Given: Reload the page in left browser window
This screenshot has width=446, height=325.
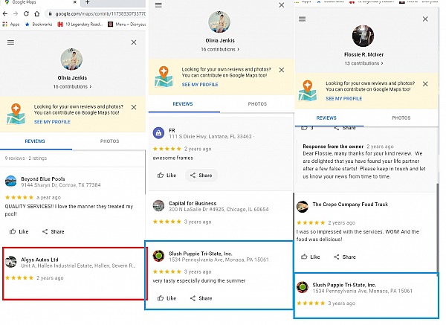Looking at the screenshot, I should pyautogui.click(x=26, y=13).
